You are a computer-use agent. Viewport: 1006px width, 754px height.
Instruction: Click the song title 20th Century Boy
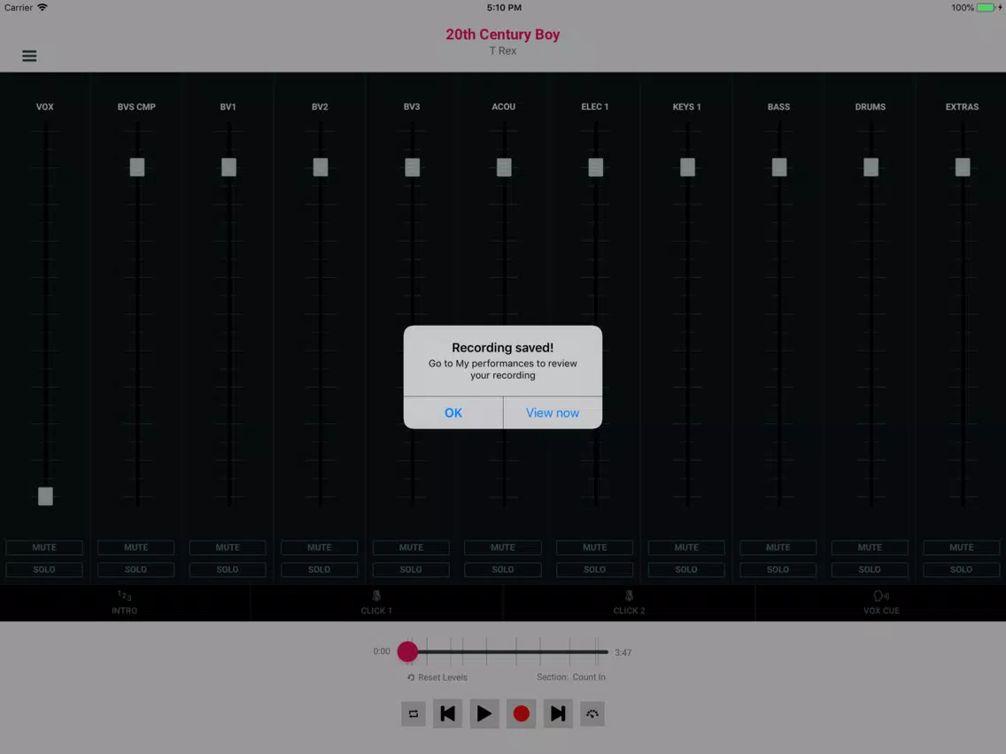coord(503,34)
